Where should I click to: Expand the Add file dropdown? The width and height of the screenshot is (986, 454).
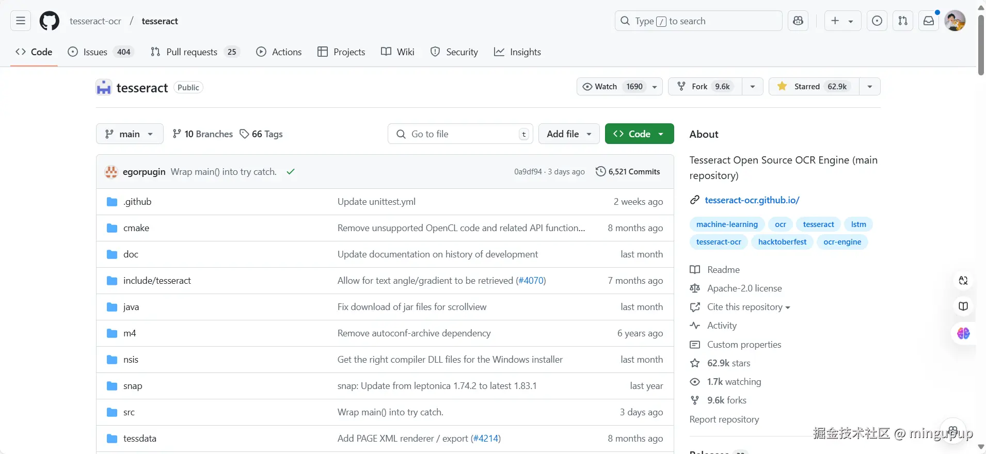point(569,134)
